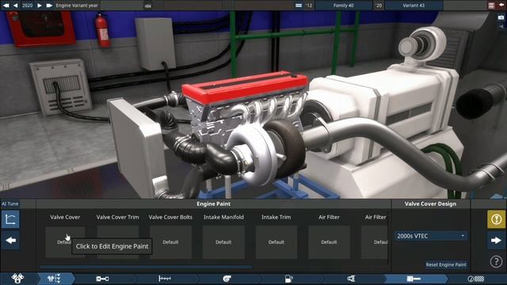Click the back arrow in top-right corner
The width and height of the screenshot is (507, 285).
coord(501,5)
